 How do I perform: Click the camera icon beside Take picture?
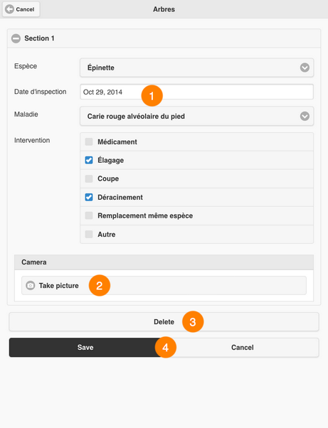pos(31,286)
